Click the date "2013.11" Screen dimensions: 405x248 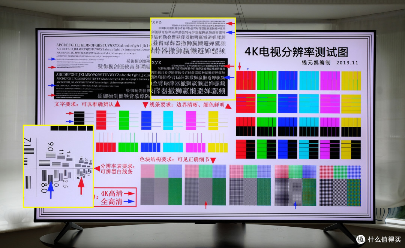[347, 63]
